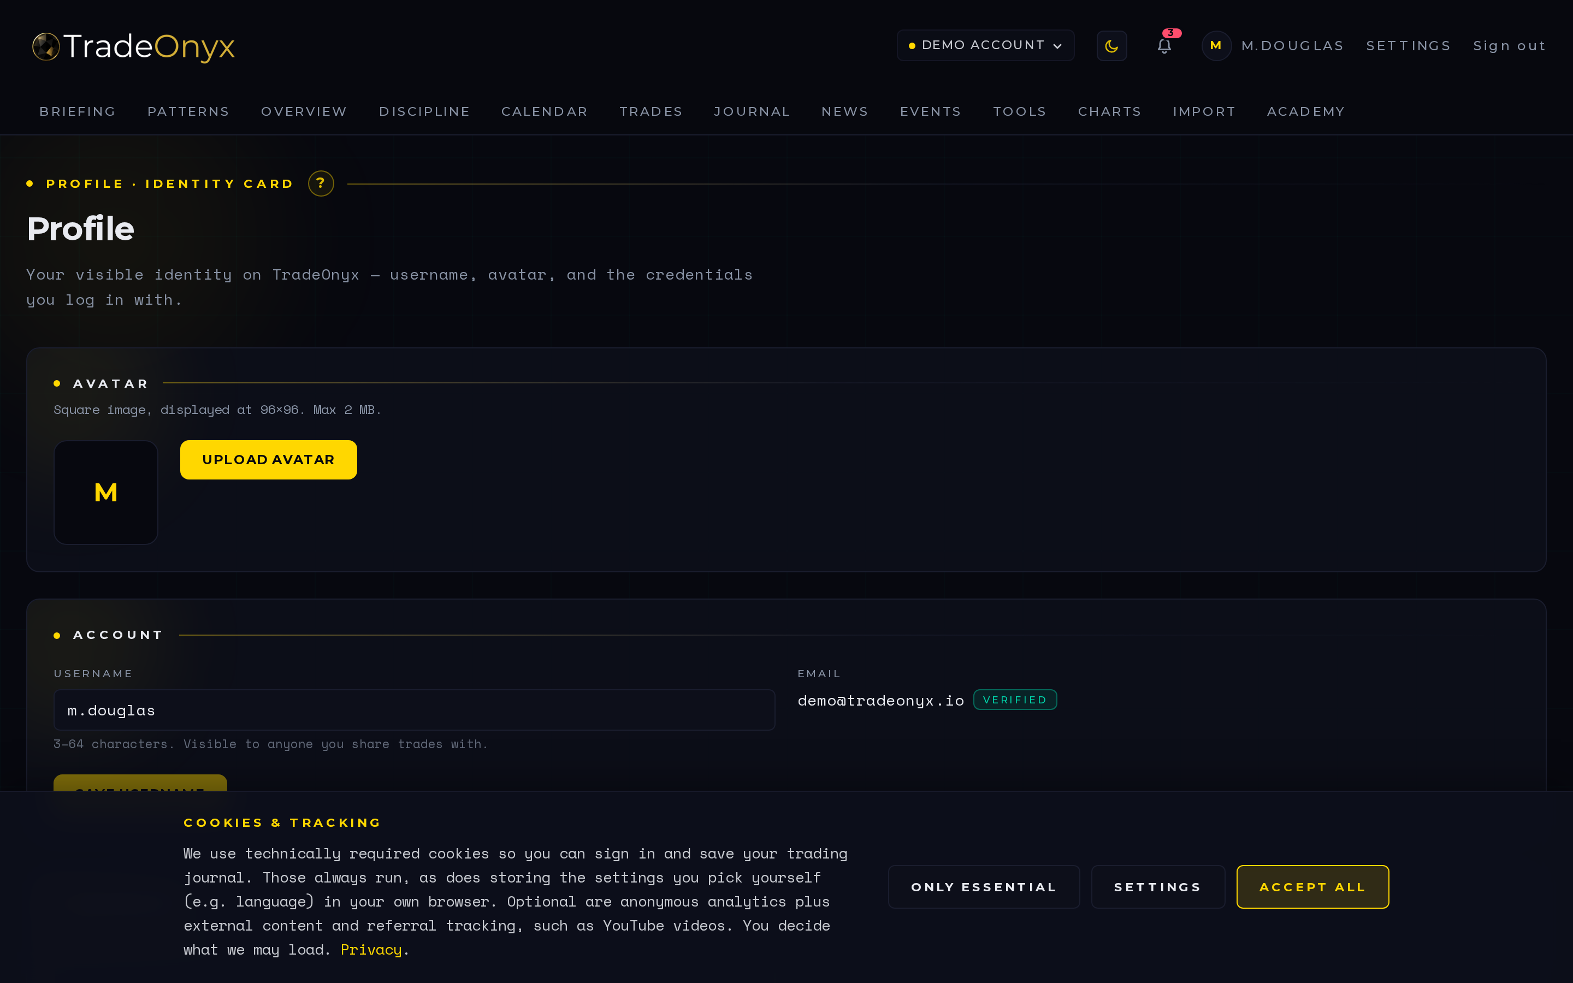Open the Import tab
Image resolution: width=1573 pixels, height=983 pixels.
[x=1204, y=112]
